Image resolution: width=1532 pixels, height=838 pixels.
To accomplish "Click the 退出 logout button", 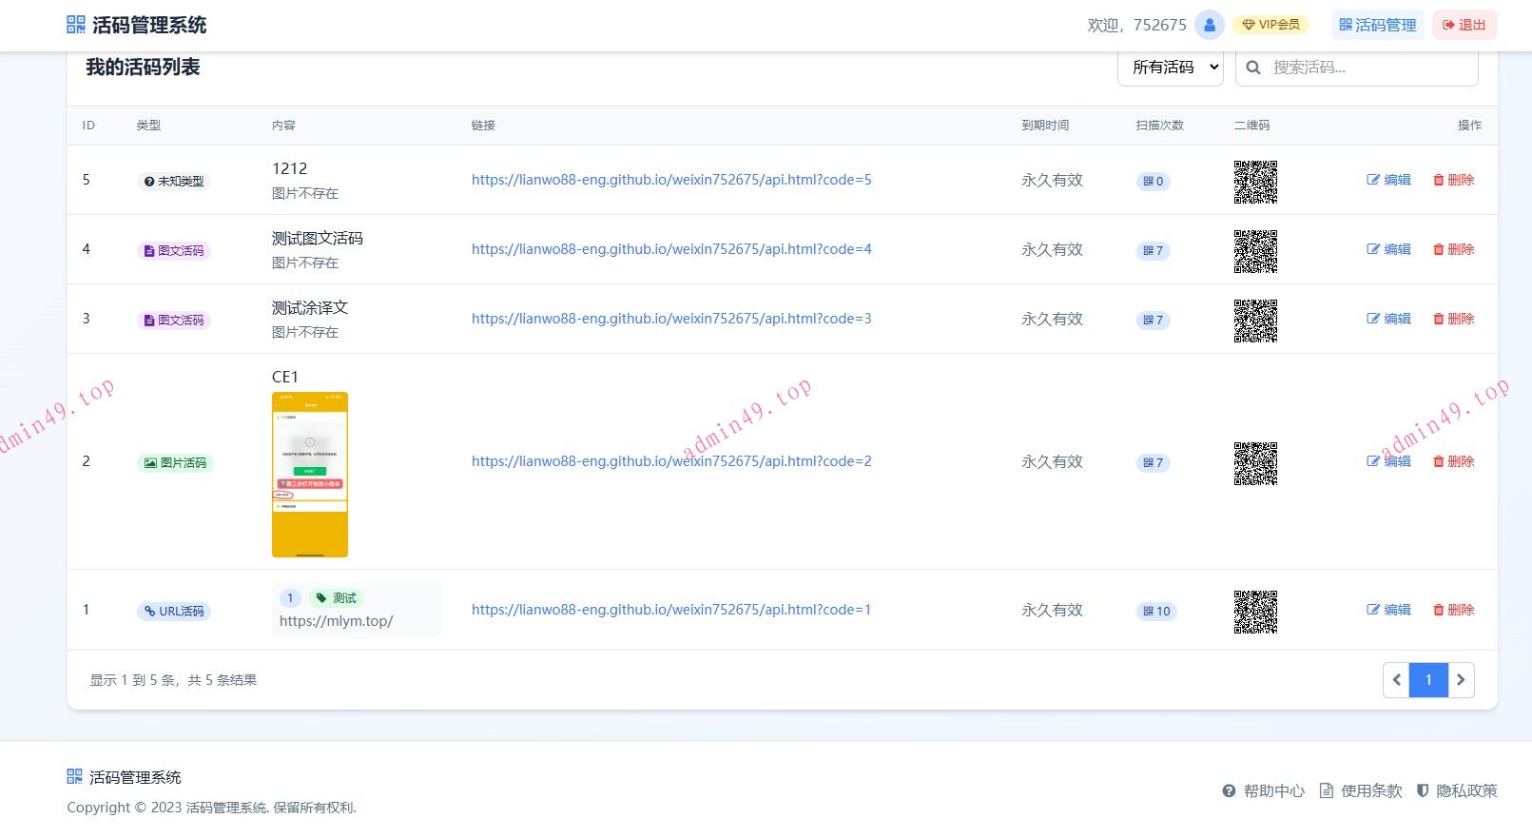I will (x=1464, y=25).
